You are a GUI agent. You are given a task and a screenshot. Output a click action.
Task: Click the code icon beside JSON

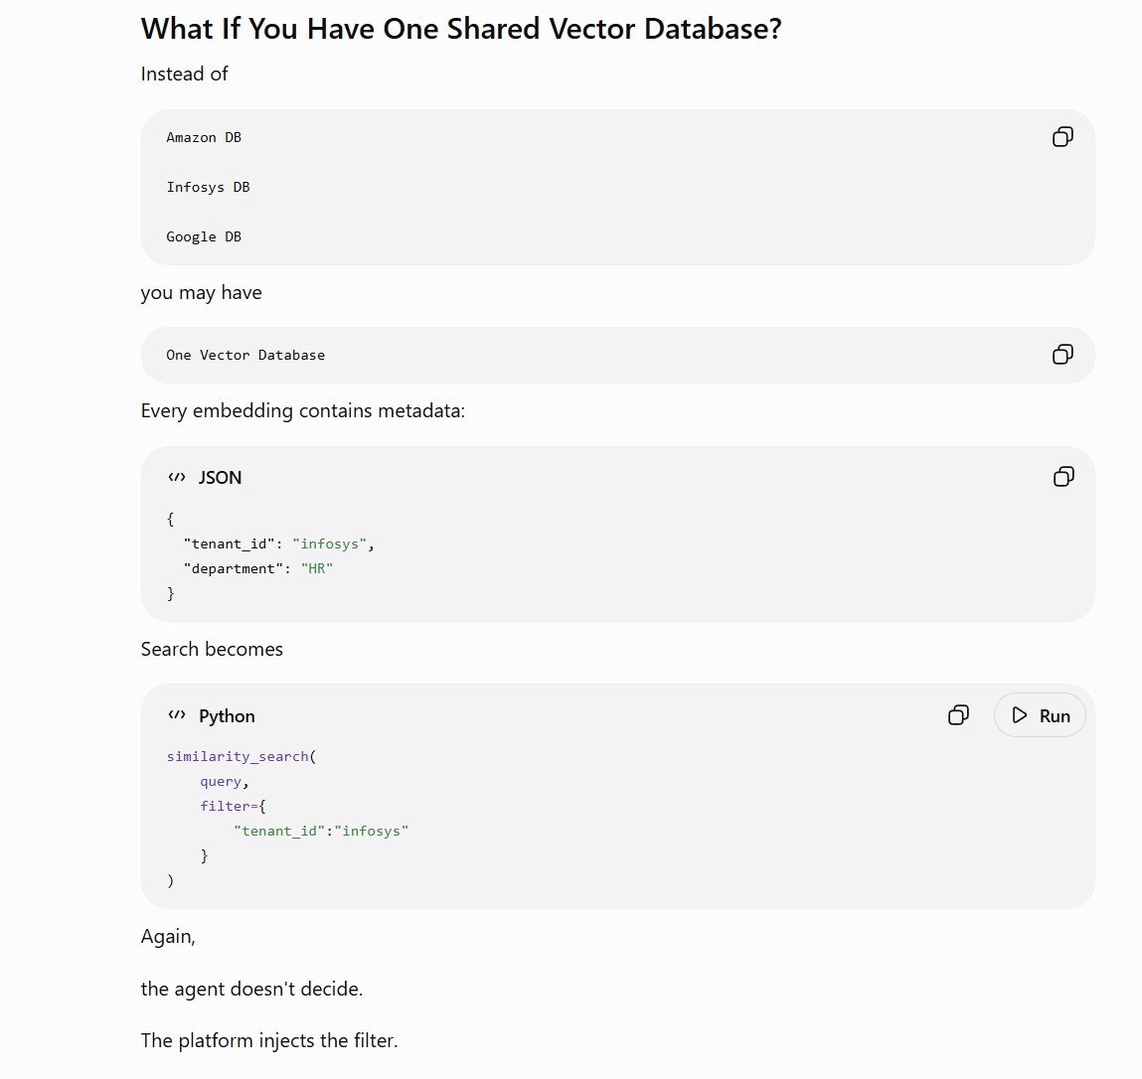pyautogui.click(x=177, y=477)
